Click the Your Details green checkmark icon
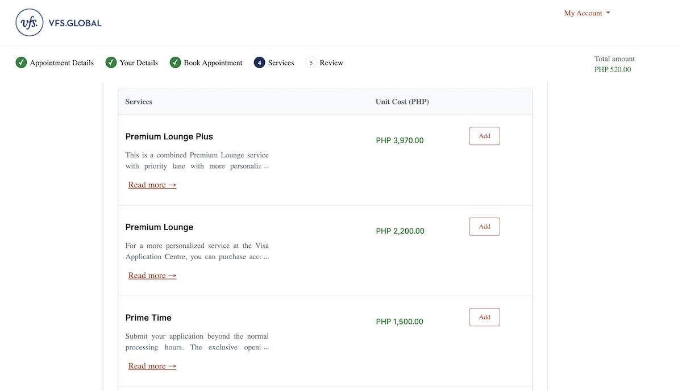The width and height of the screenshot is (682, 391). pyautogui.click(x=111, y=63)
